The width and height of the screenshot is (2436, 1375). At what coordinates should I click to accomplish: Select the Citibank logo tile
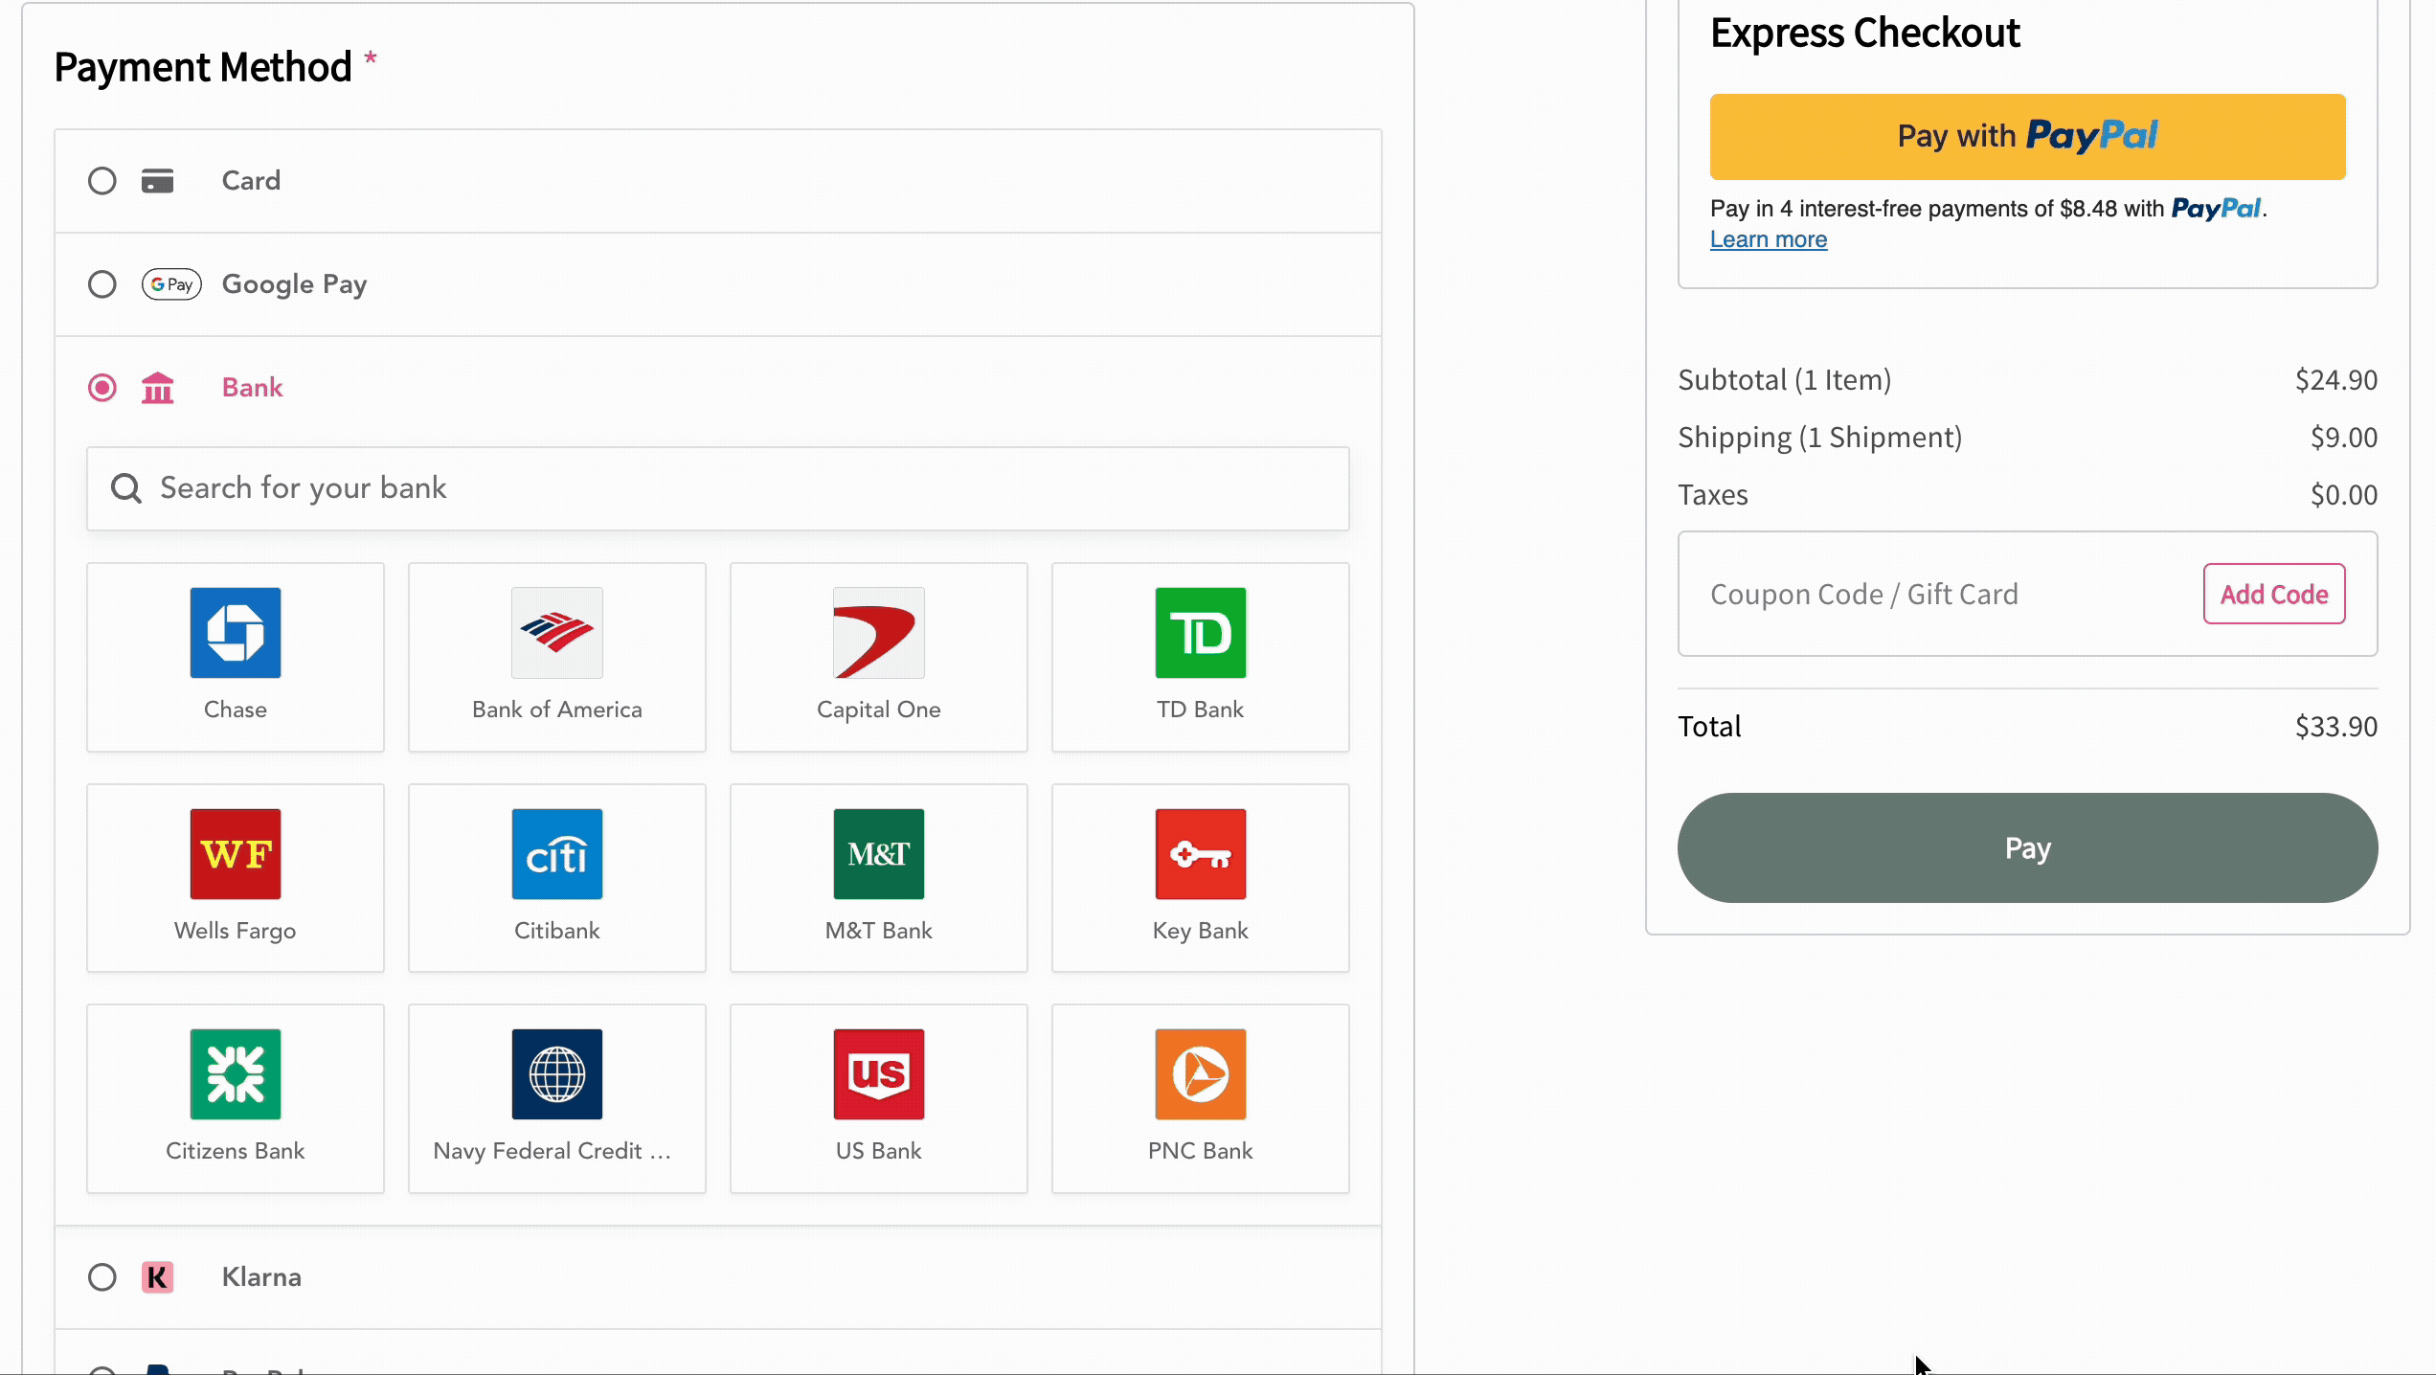coord(556,853)
